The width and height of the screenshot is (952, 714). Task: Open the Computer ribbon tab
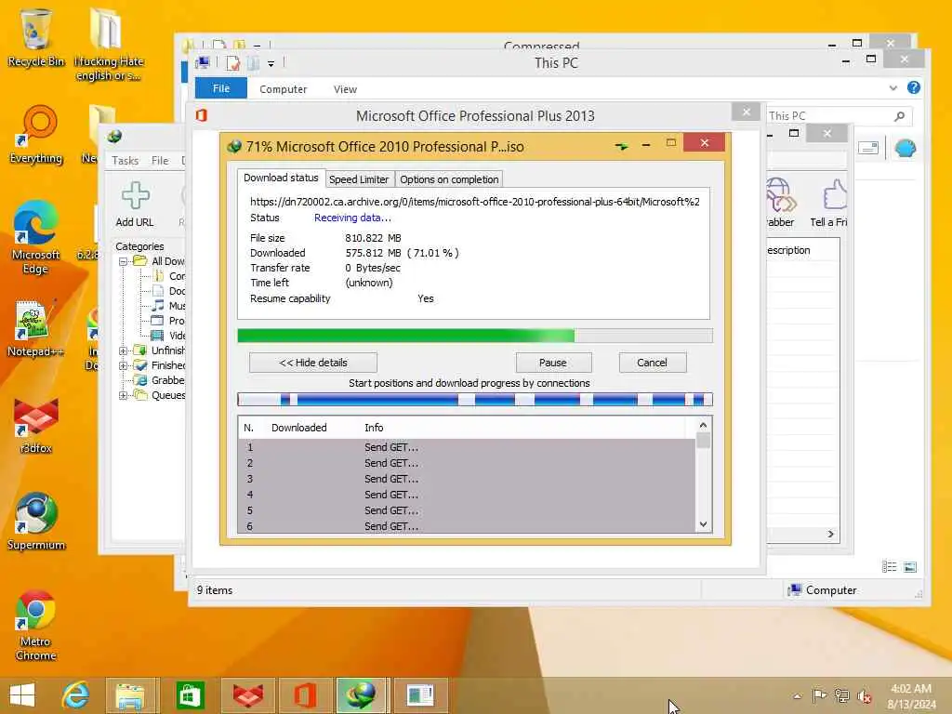click(x=283, y=89)
